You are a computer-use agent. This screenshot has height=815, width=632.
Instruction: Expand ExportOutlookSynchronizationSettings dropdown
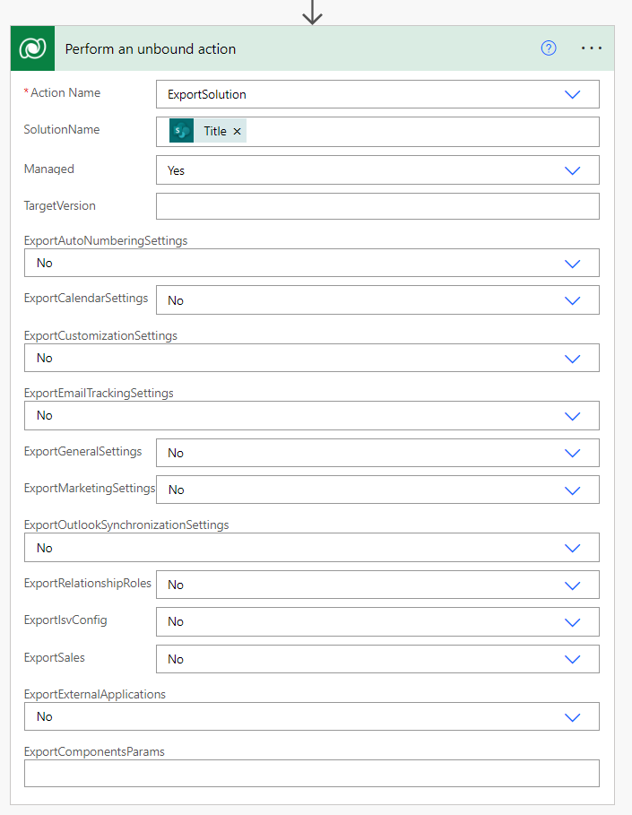coord(573,548)
